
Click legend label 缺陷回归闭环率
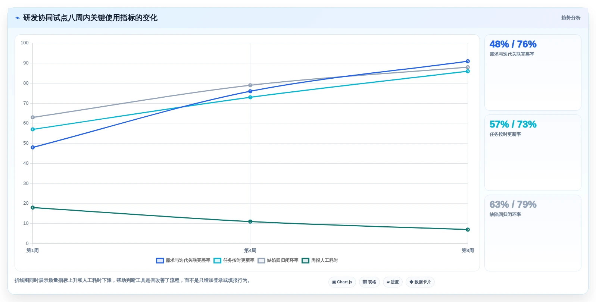tap(283, 261)
